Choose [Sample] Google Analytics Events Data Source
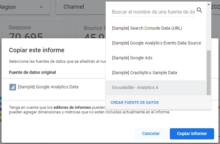This screenshot has width=220, height=144. coord(156,43)
